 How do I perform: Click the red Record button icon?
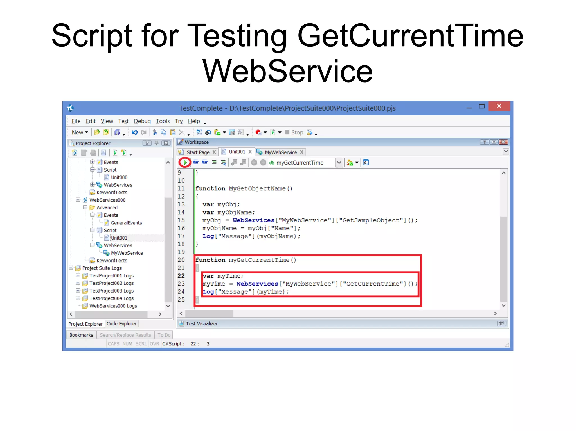click(258, 132)
